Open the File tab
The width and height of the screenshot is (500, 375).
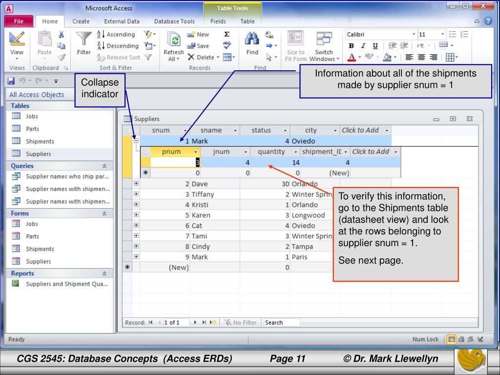[19, 21]
